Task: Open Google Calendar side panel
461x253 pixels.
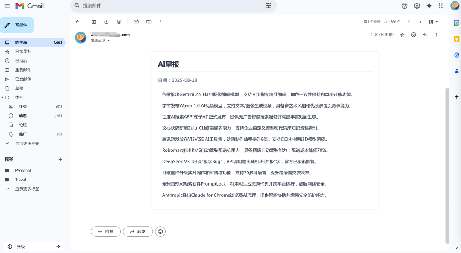Action: point(457,23)
